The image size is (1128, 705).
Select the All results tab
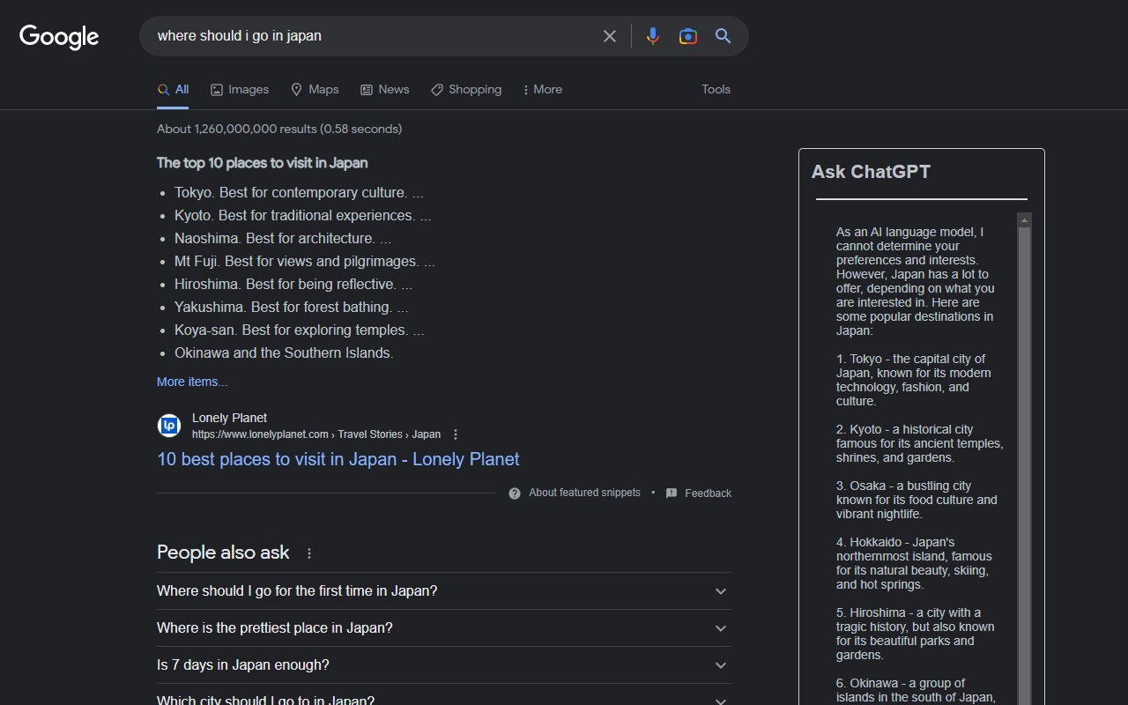173,90
